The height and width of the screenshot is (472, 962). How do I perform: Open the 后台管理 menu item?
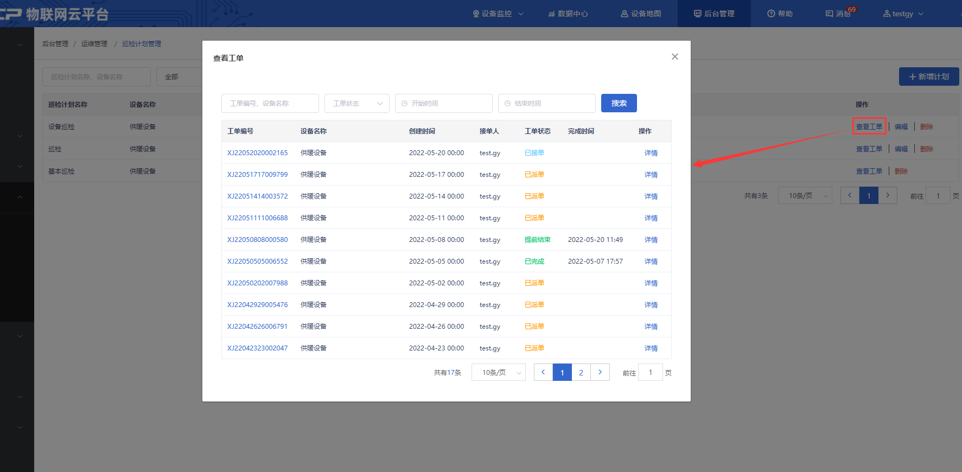(714, 14)
